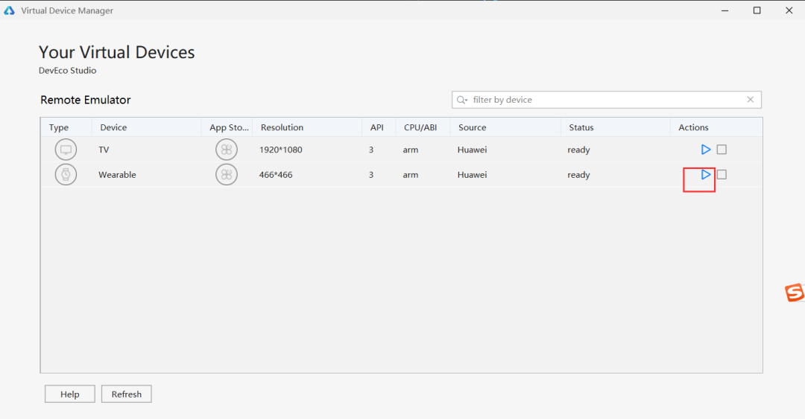Focus the filter by device search field

(x=606, y=100)
